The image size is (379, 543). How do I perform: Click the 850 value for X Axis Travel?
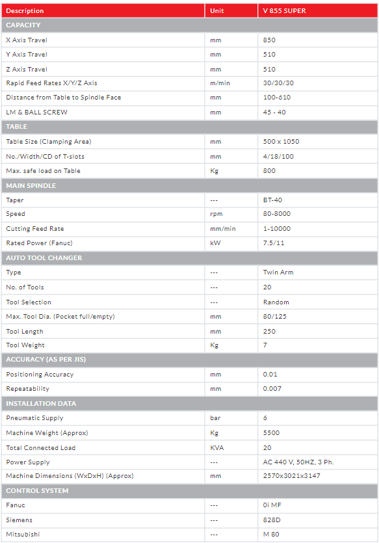pyautogui.click(x=269, y=40)
